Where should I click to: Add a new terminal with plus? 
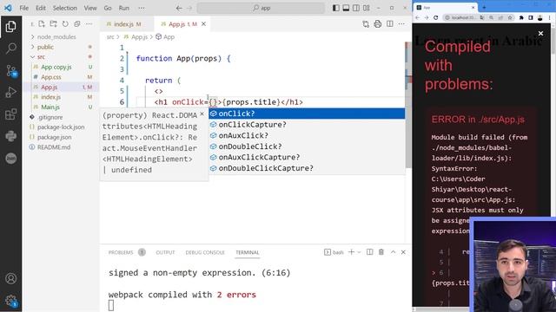(x=351, y=252)
